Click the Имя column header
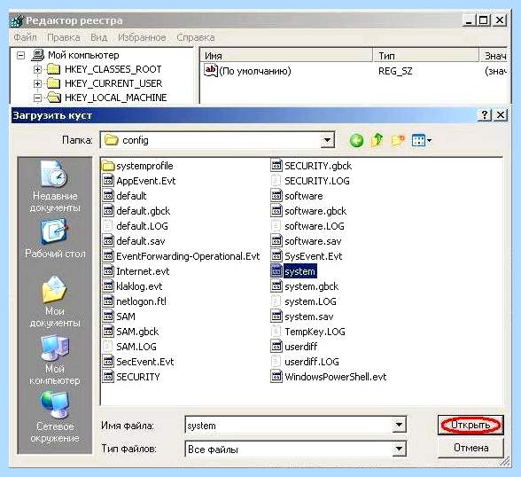 (x=286, y=56)
